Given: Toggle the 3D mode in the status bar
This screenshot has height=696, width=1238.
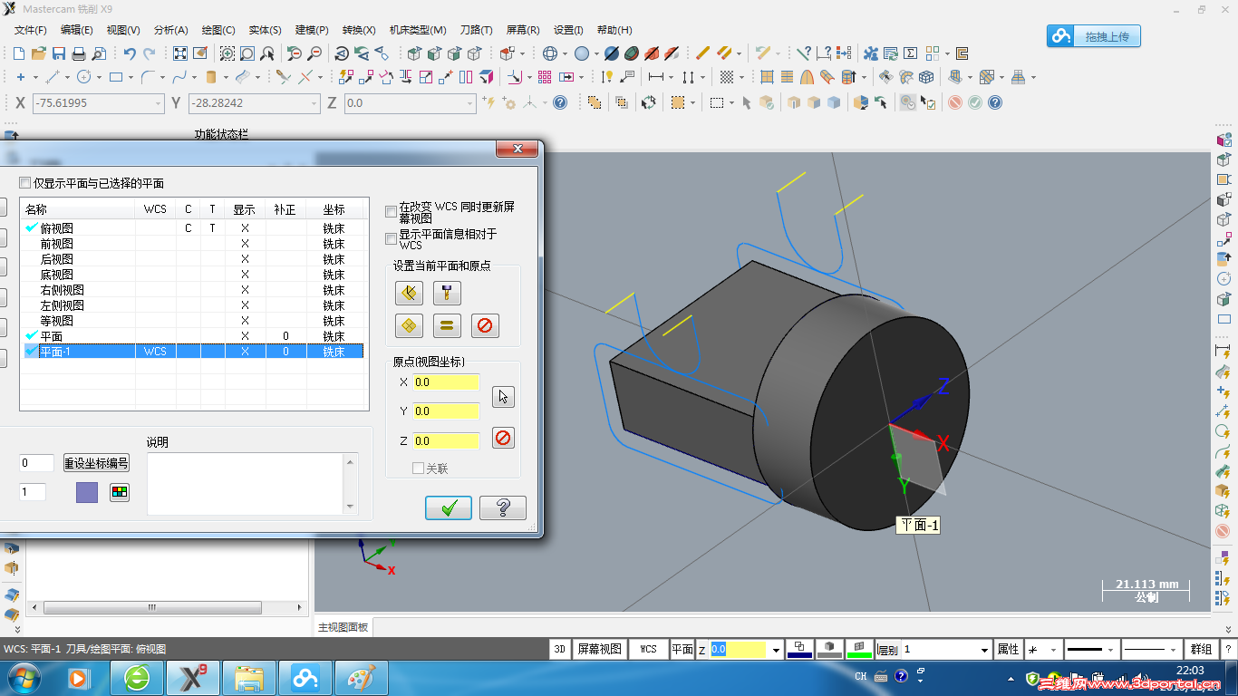Looking at the screenshot, I should pos(560,649).
